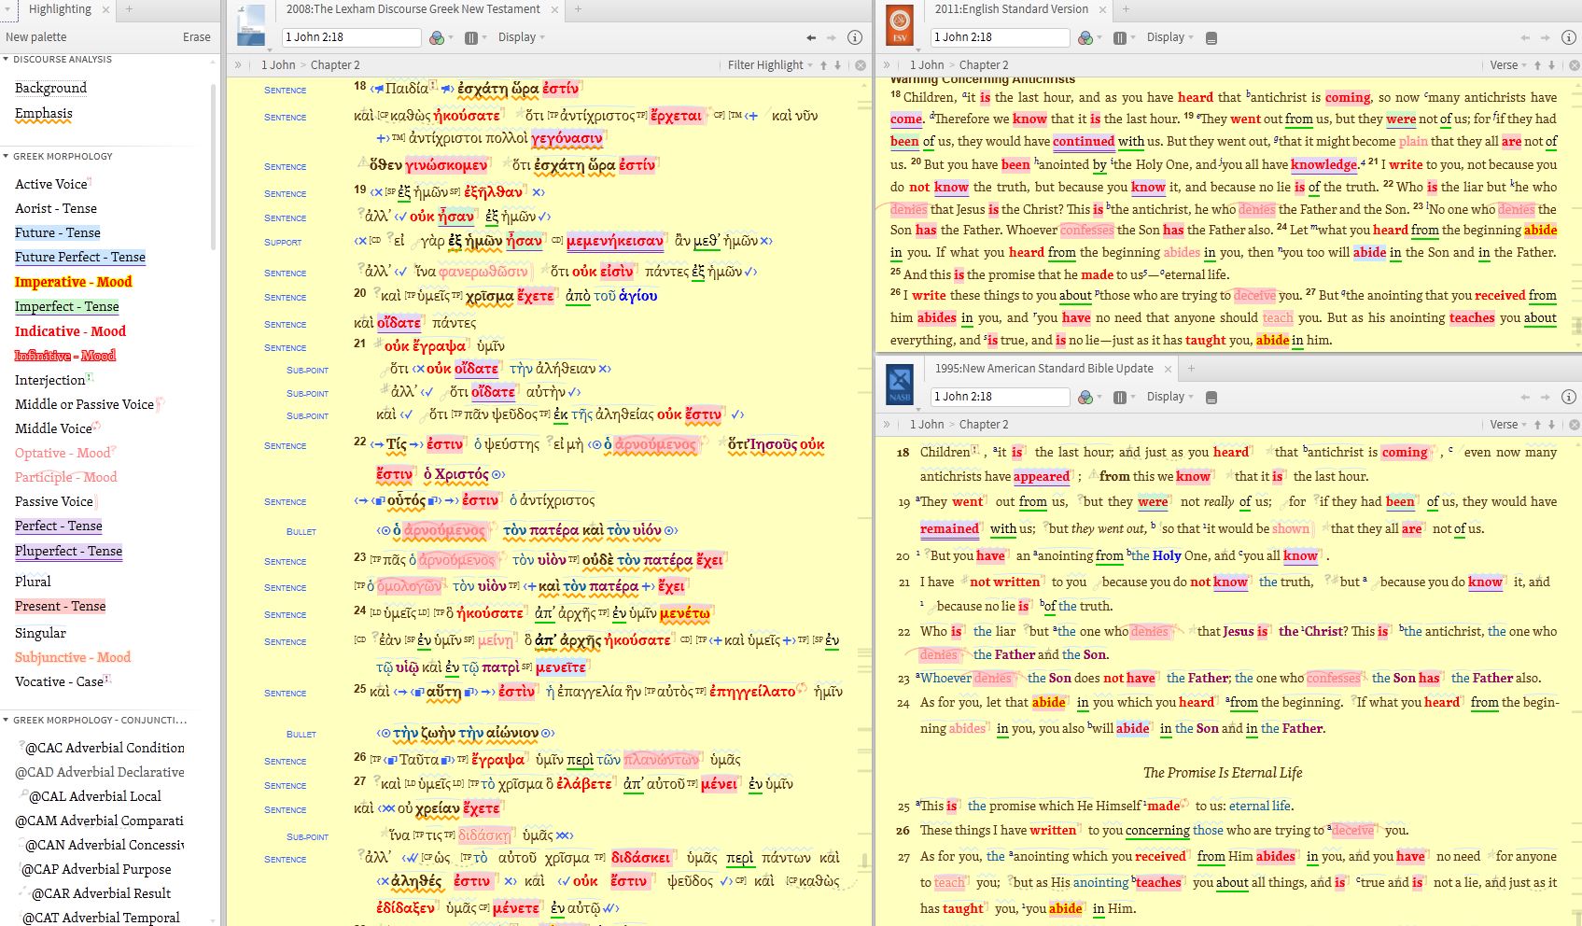Switch to the Highlighting tab
This screenshot has width=1582, height=926.
tap(60, 9)
